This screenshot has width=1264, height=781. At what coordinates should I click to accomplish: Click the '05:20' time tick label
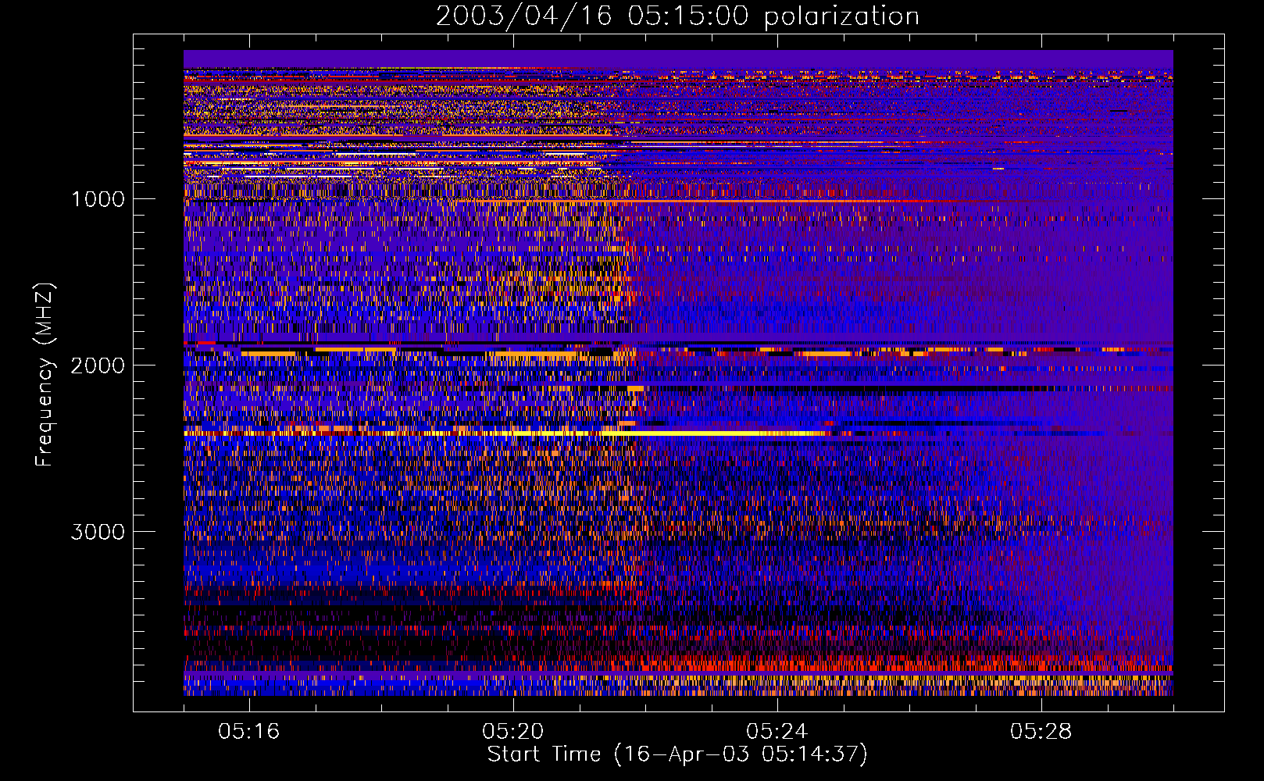point(513,732)
